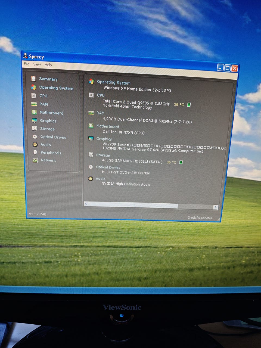Select Peripherals in the sidebar
The width and height of the screenshot is (261, 348).
click(x=51, y=153)
